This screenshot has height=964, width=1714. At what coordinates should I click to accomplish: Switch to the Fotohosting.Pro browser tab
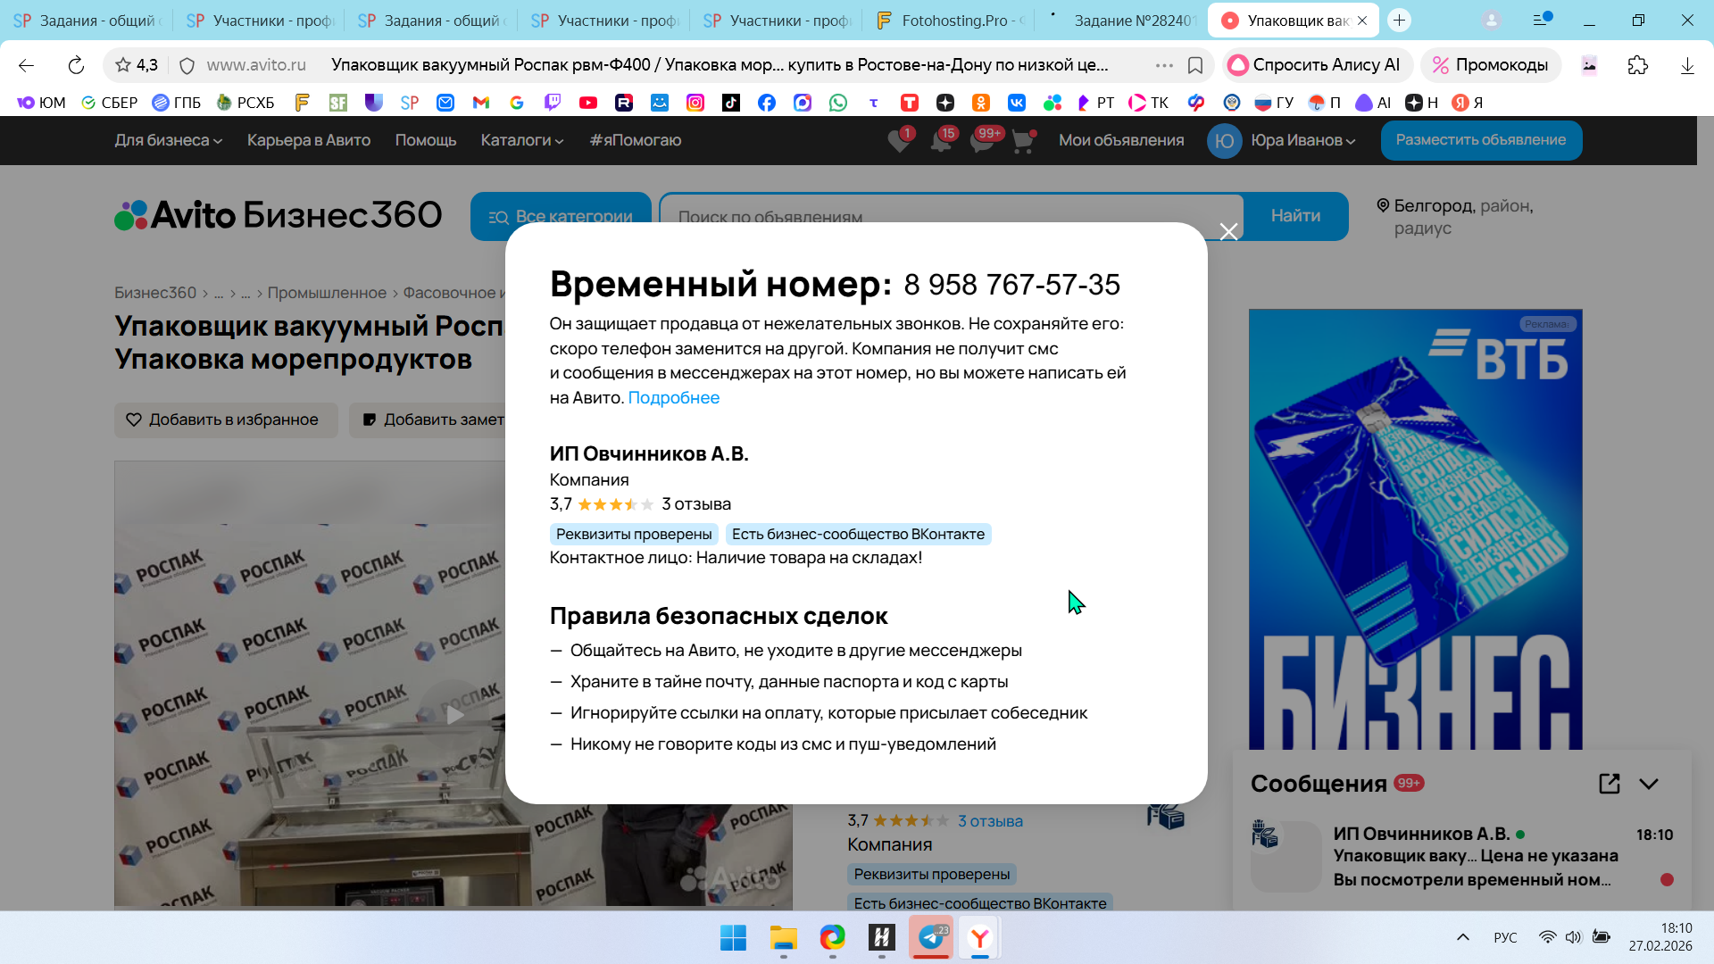pos(952,21)
